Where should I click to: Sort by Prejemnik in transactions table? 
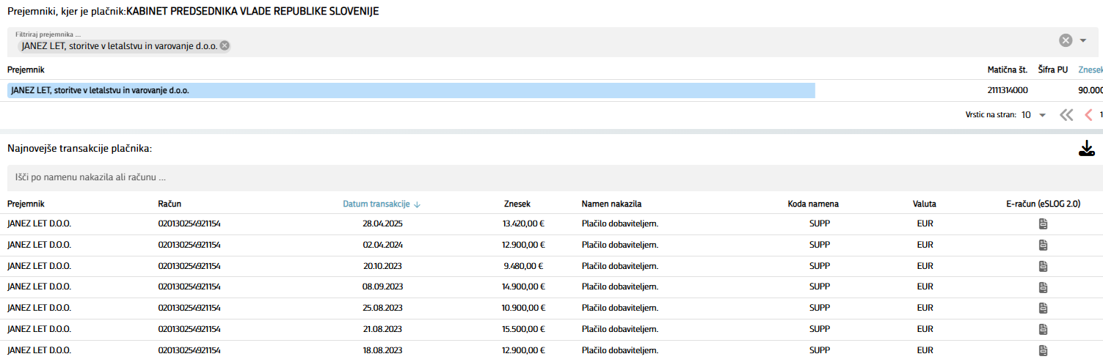pyautogui.click(x=26, y=204)
